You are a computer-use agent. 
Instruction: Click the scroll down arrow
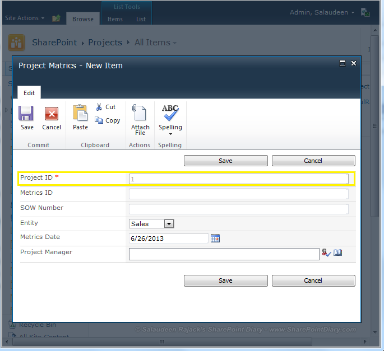(x=375, y=332)
